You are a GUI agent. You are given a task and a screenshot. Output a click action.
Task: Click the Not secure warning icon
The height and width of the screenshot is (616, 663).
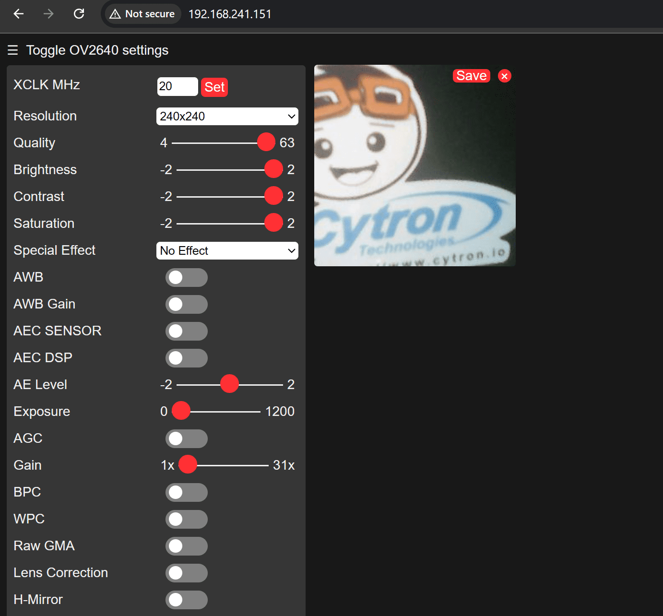(115, 14)
